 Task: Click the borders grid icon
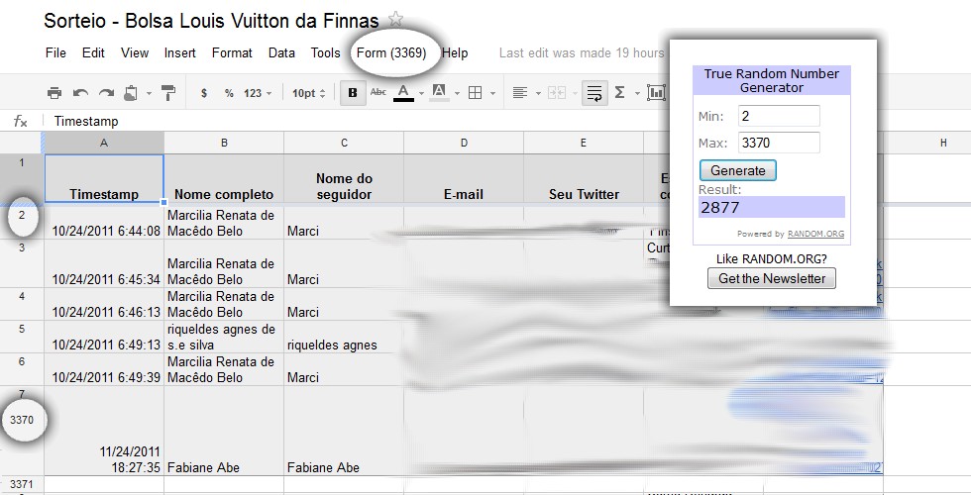475,93
